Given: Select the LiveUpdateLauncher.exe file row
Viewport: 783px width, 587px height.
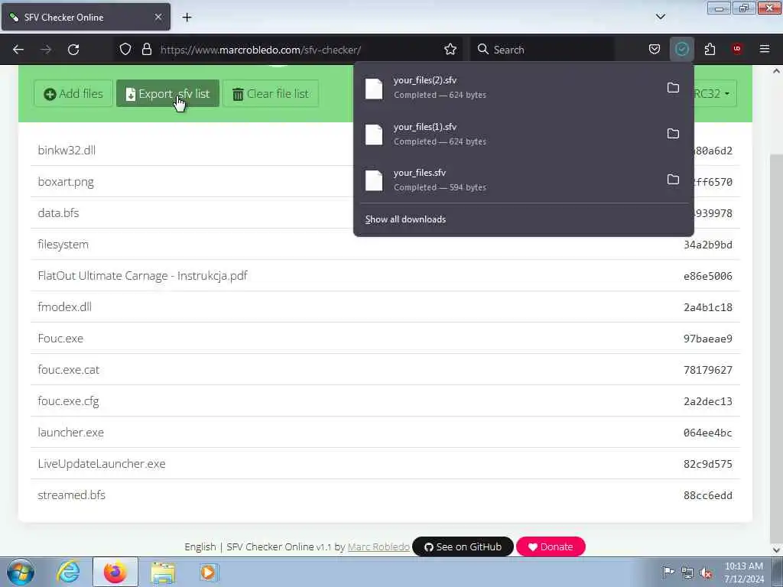Looking at the screenshot, I should point(385,464).
